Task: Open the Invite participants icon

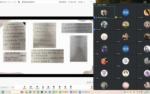Action: (x=43, y=87)
